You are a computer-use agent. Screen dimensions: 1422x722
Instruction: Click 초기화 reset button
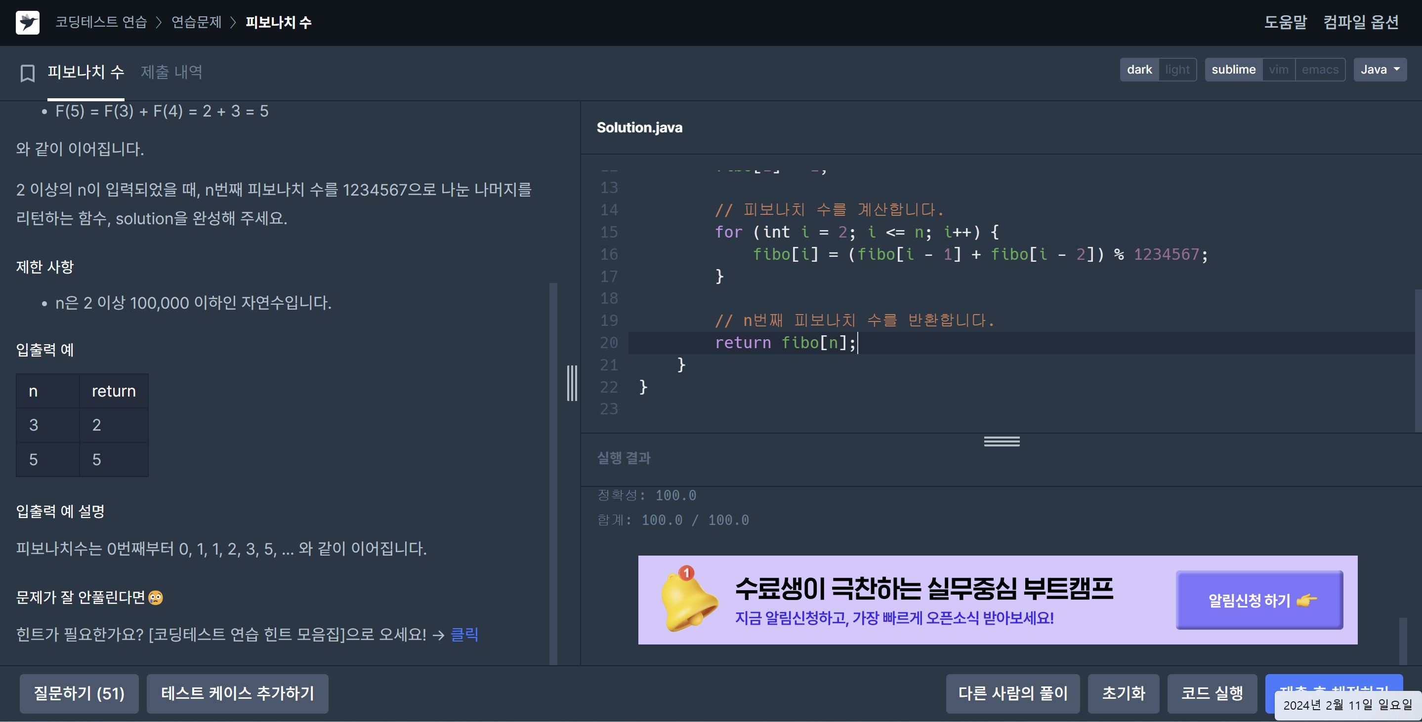point(1124,693)
